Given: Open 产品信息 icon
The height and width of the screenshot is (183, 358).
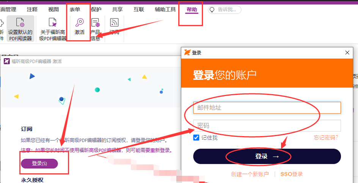Looking at the screenshot, I should click(96, 23).
